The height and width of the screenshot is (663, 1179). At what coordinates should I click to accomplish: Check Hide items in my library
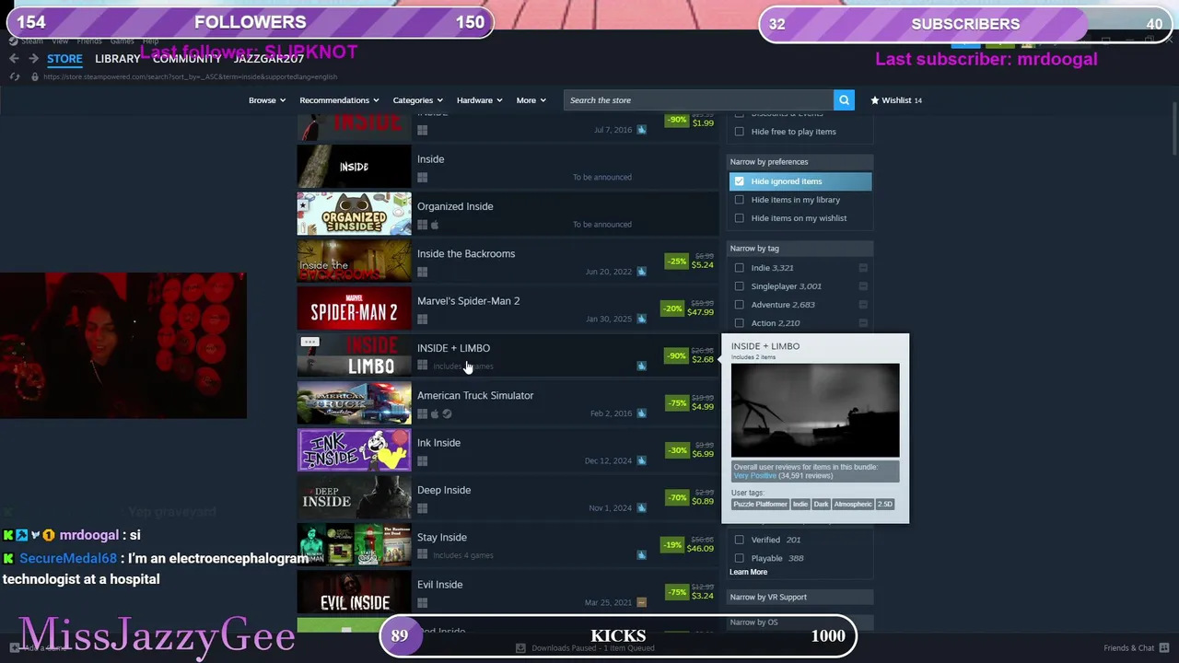coord(739,200)
